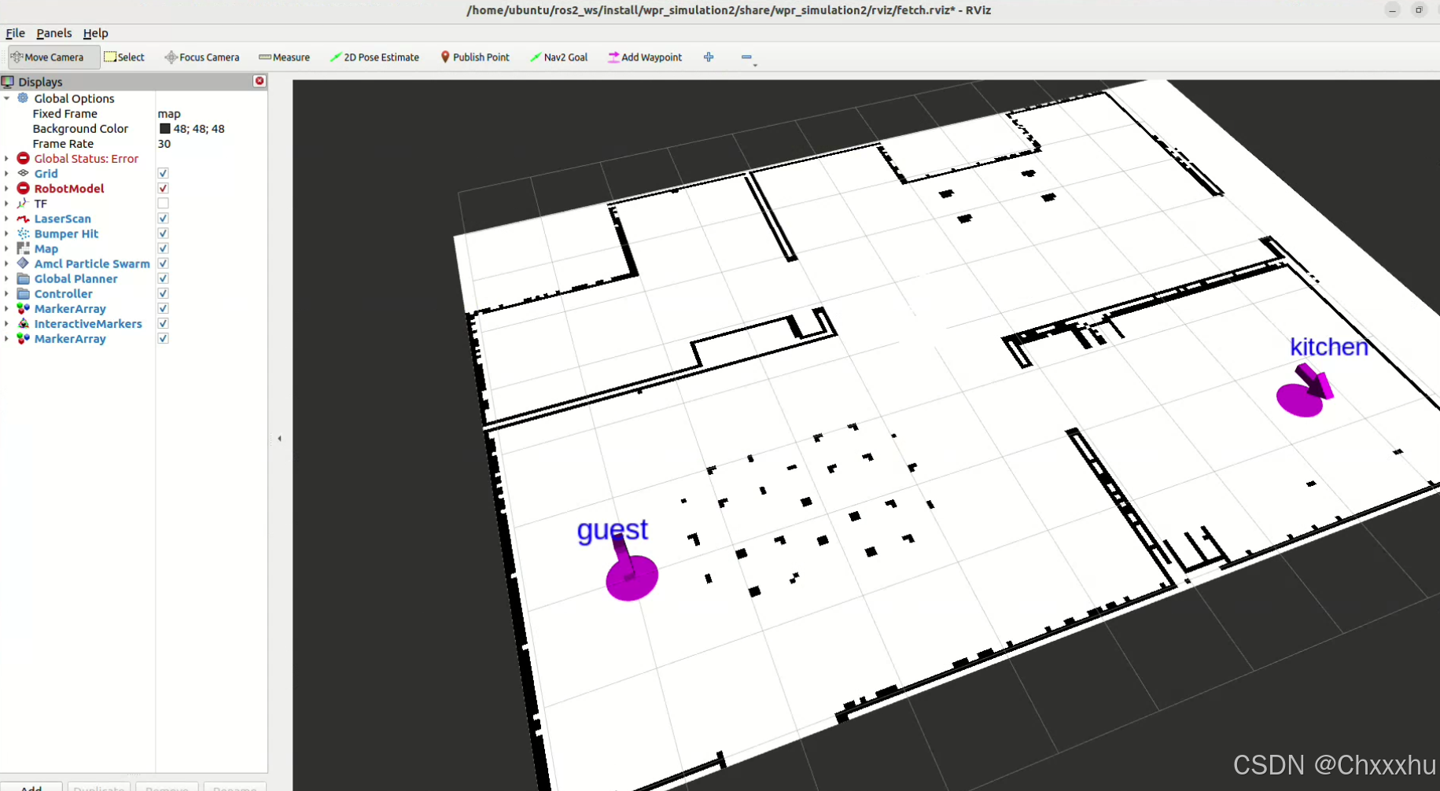This screenshot has height=791, width=1440.
Task: Collapse the Global Options tree node
Action: [7, 98]
